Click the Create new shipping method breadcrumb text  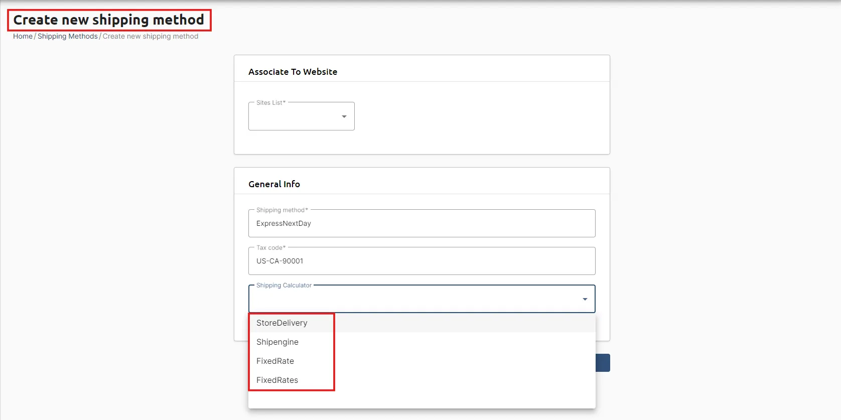click(x=151, y=36)
